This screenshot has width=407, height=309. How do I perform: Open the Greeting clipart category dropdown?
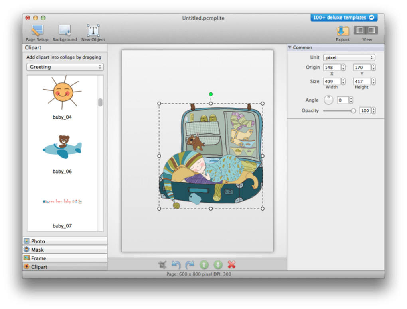coord(65,67)
